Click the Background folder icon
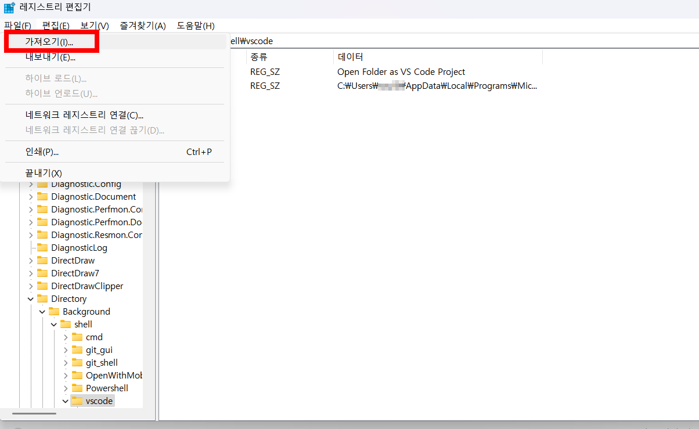 click(x=54, y=312)
